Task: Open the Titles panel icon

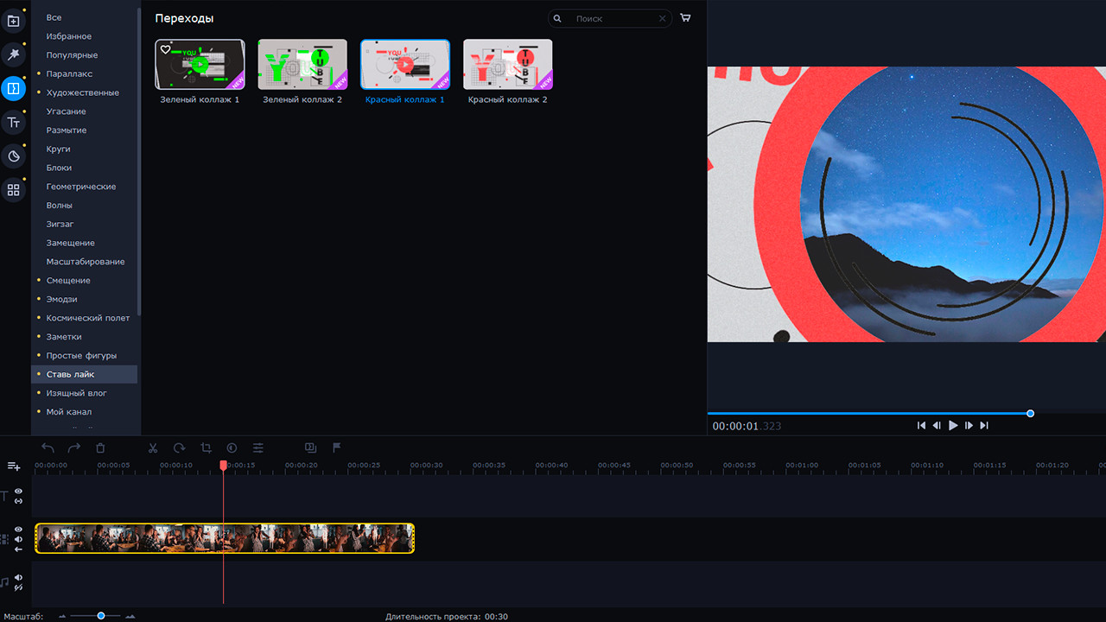Action: click(13, 123)
